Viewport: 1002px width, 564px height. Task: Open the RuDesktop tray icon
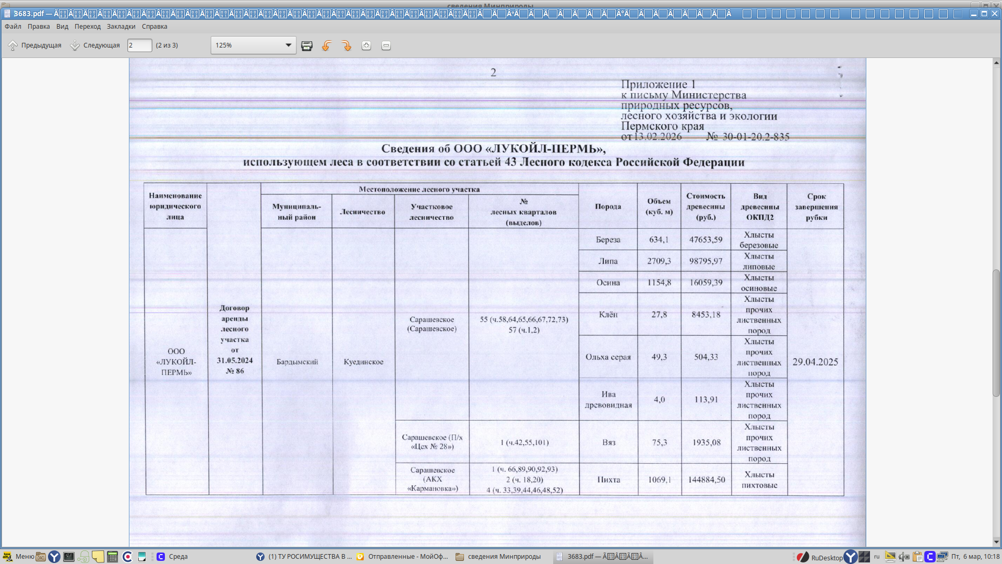(x=820, y=557)
